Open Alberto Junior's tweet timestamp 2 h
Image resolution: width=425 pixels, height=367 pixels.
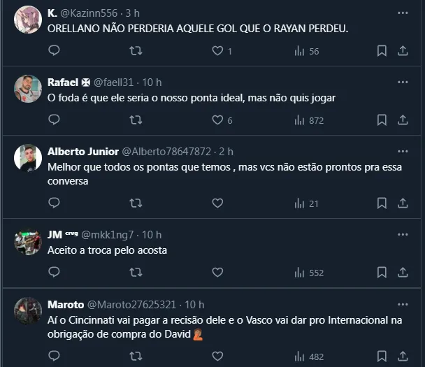click(226, 151)
